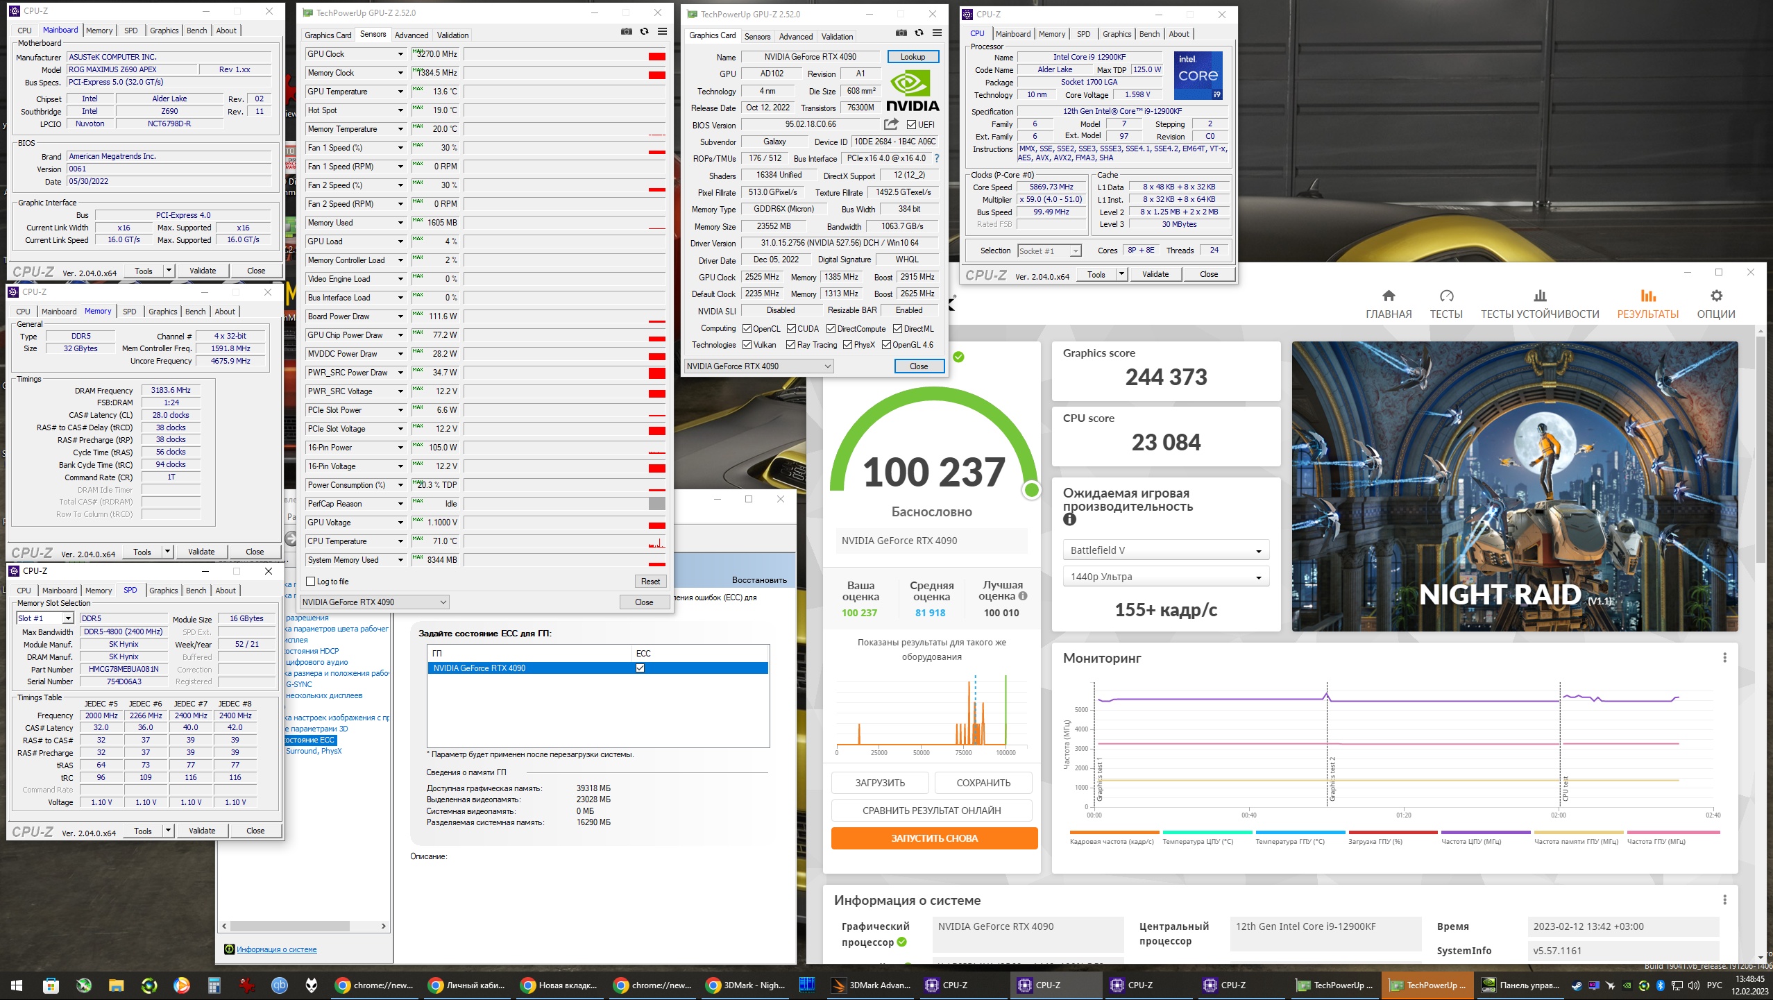Viewport: 1773px width, 1000px height.
Task: Click Validate in CPU-Z SPD window
Action: [202, 831]
